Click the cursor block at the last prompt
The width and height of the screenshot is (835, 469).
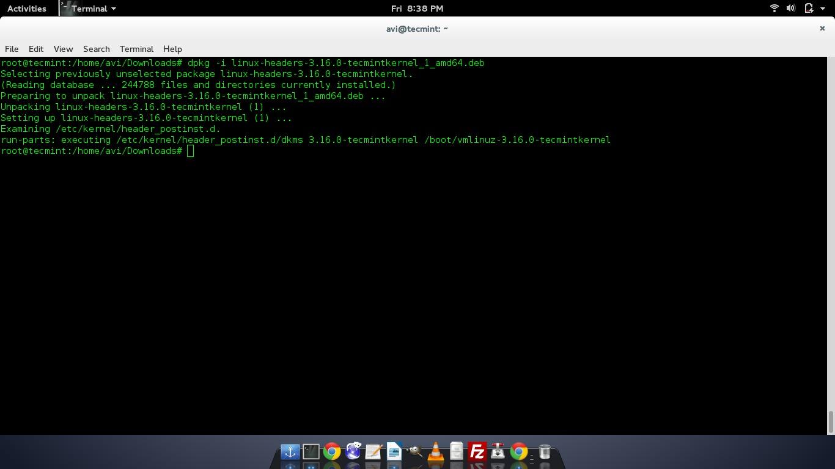click(191, 151)
